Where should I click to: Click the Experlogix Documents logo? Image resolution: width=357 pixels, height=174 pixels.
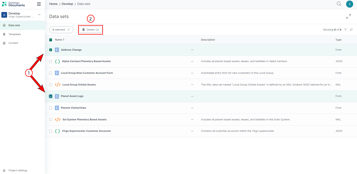pyautogui.click(x=14, y=4)
